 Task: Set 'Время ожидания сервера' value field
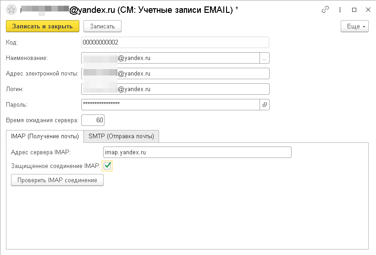(x=93, y=120)
